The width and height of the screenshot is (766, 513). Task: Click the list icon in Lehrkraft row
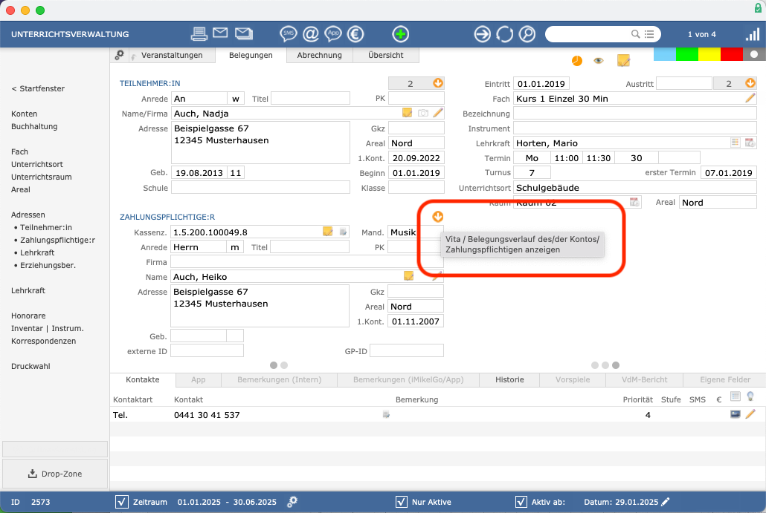(735, 143)
